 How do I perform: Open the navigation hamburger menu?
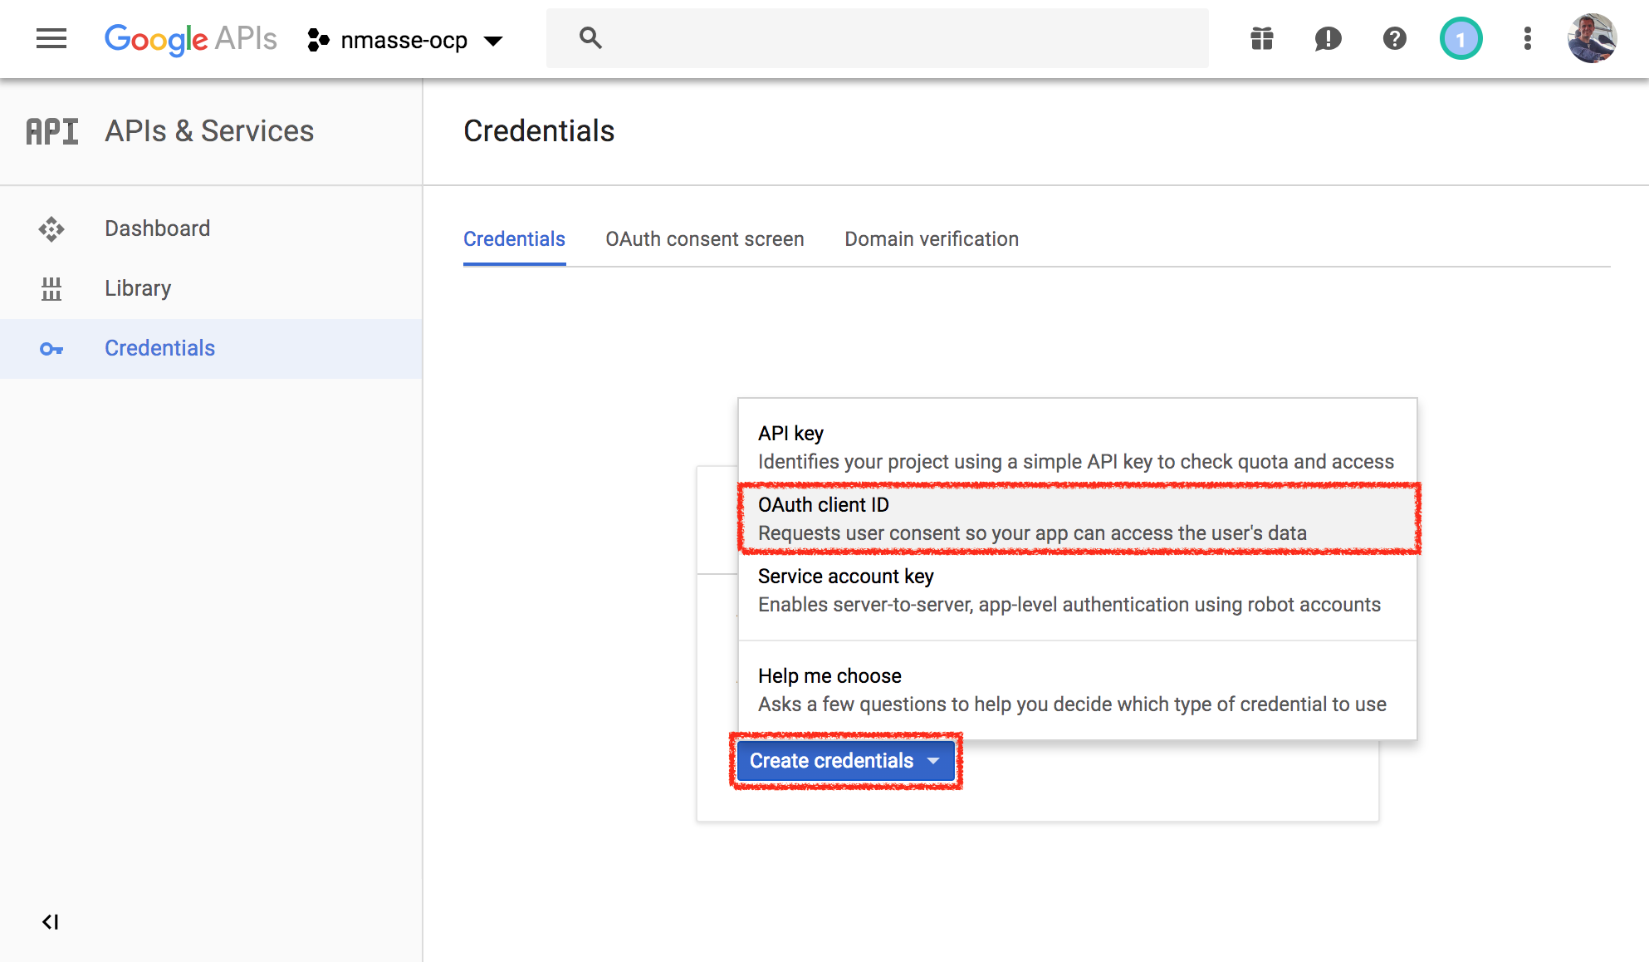(51, 38)
